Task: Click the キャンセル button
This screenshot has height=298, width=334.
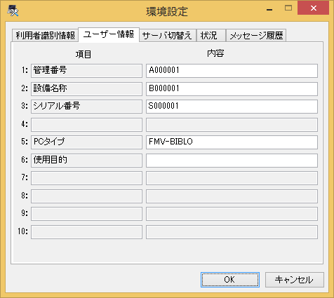Action: 295,280
